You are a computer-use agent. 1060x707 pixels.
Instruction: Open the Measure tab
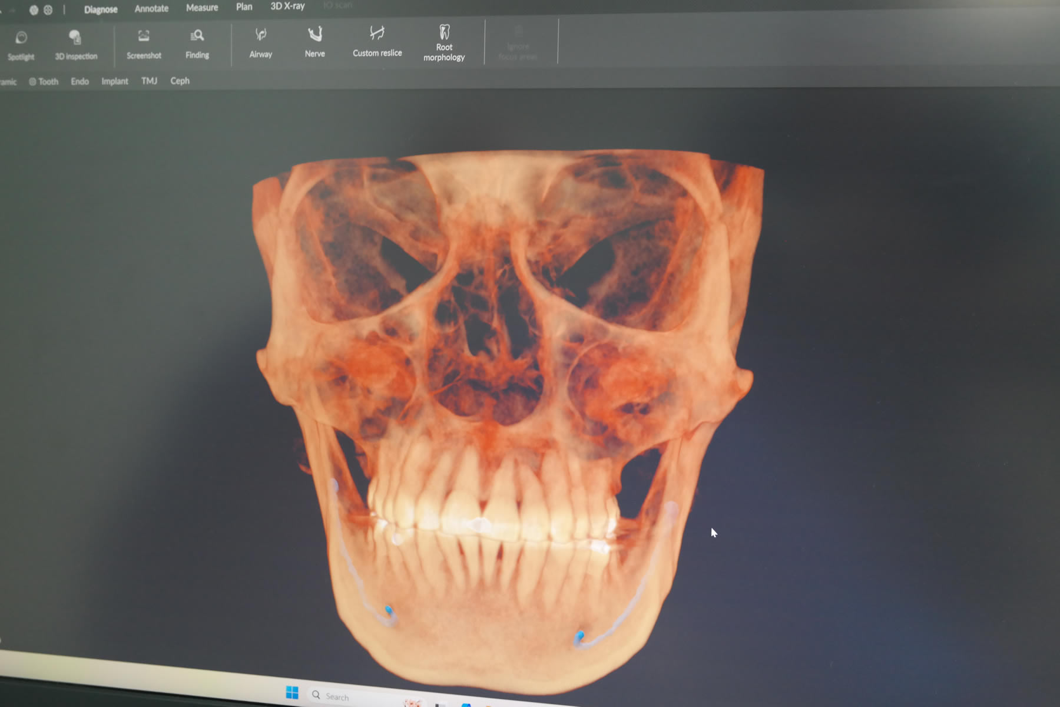click(x=202, y=8)
